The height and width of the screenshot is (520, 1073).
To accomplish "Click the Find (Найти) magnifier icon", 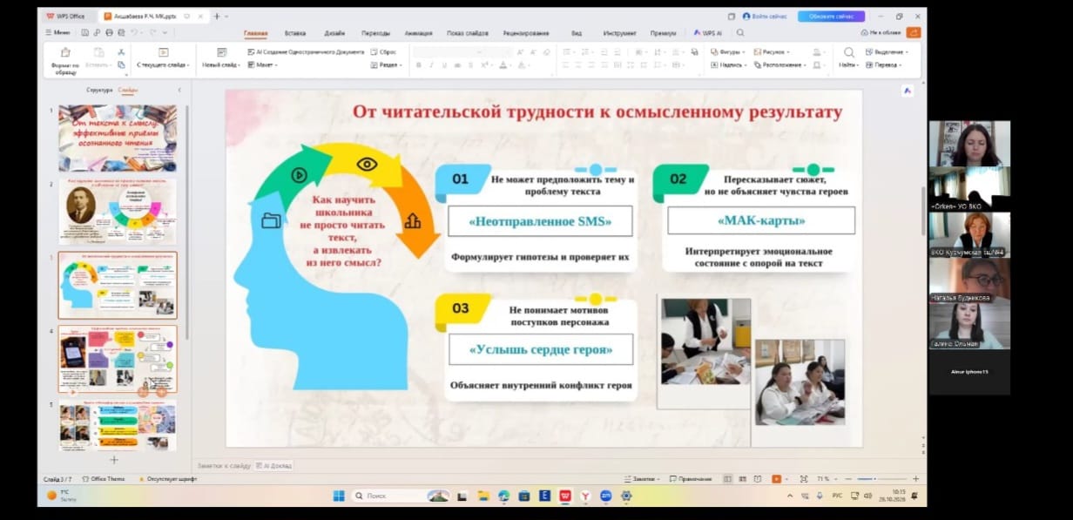I will [x=849, y=52].
